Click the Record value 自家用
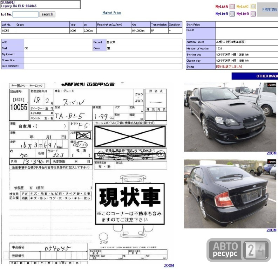The height and width of the screenshot is (269, 278). click(x=111, y=42)
